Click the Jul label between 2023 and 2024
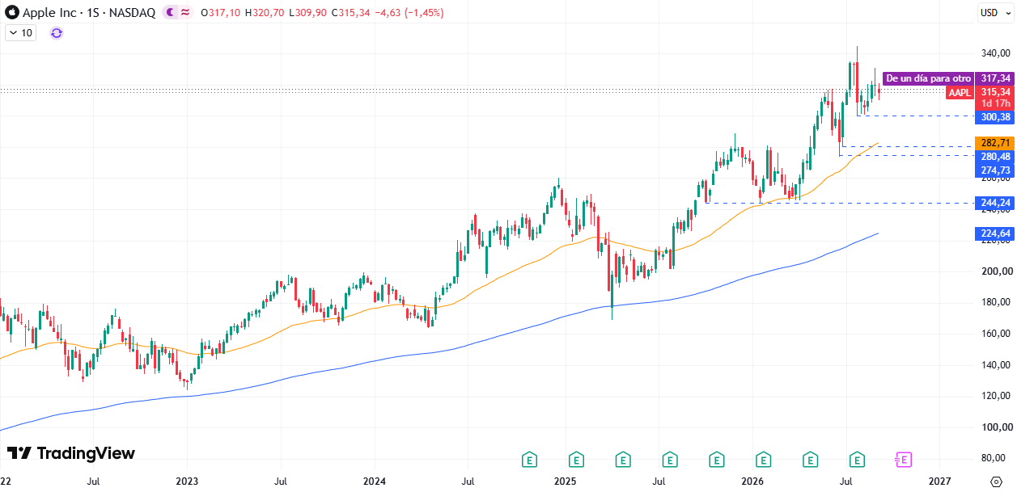Image resolution: width=1017 pixels, height=492 pixels. [x=281, y=481]
